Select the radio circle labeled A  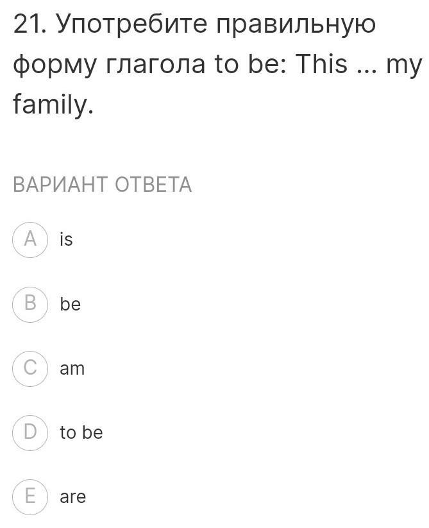[x=30, y=240]
